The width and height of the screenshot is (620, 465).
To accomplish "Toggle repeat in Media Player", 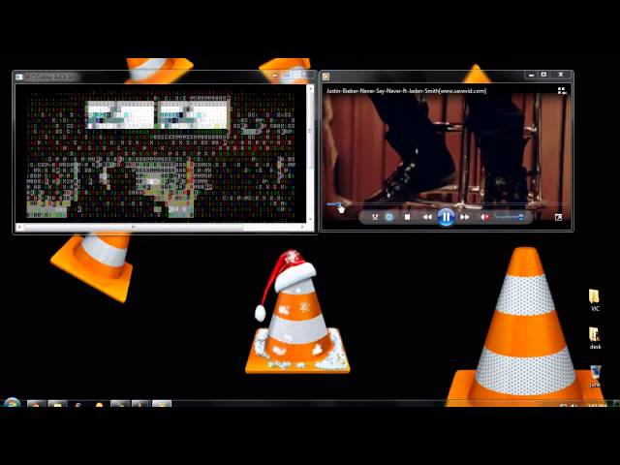I will point(389,217).
